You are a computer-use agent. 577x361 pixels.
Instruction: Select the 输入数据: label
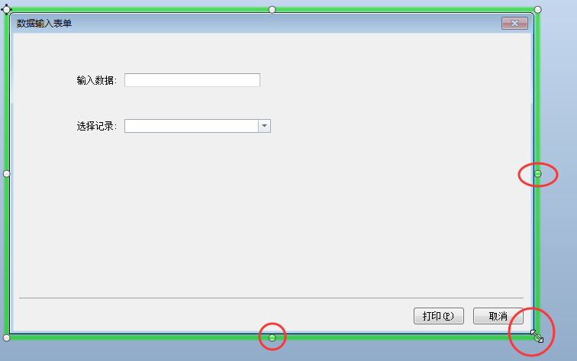point(96,80)
